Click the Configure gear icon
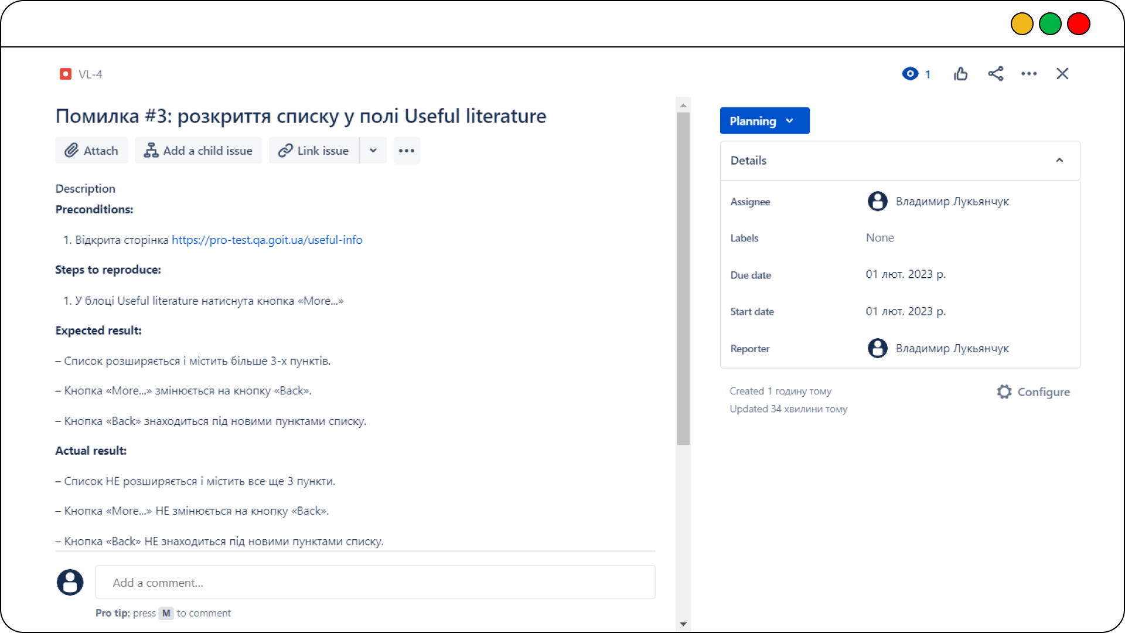1125x633 pixels. coord(1004,392)
